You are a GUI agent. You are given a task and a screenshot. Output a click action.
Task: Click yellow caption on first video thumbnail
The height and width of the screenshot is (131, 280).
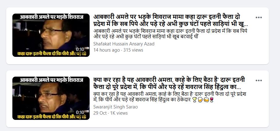click(x=52, y=54)
